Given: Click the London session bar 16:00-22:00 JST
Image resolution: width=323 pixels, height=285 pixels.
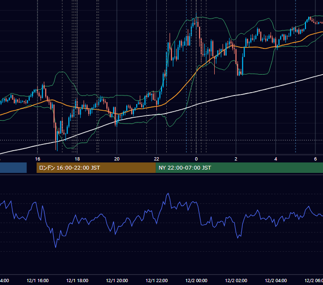Looking at the screenshot, I should (96, 168).
